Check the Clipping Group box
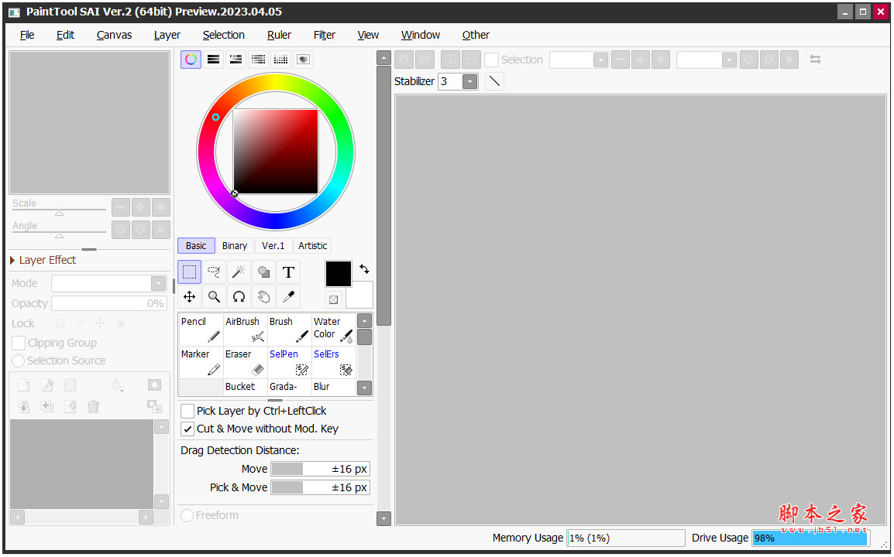This screenshot has height=557, width=894. [x=19, y=343]
